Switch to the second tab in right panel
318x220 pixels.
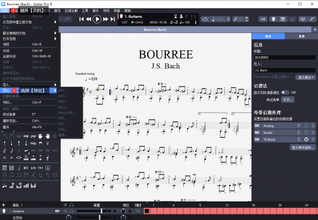(301, 36)
